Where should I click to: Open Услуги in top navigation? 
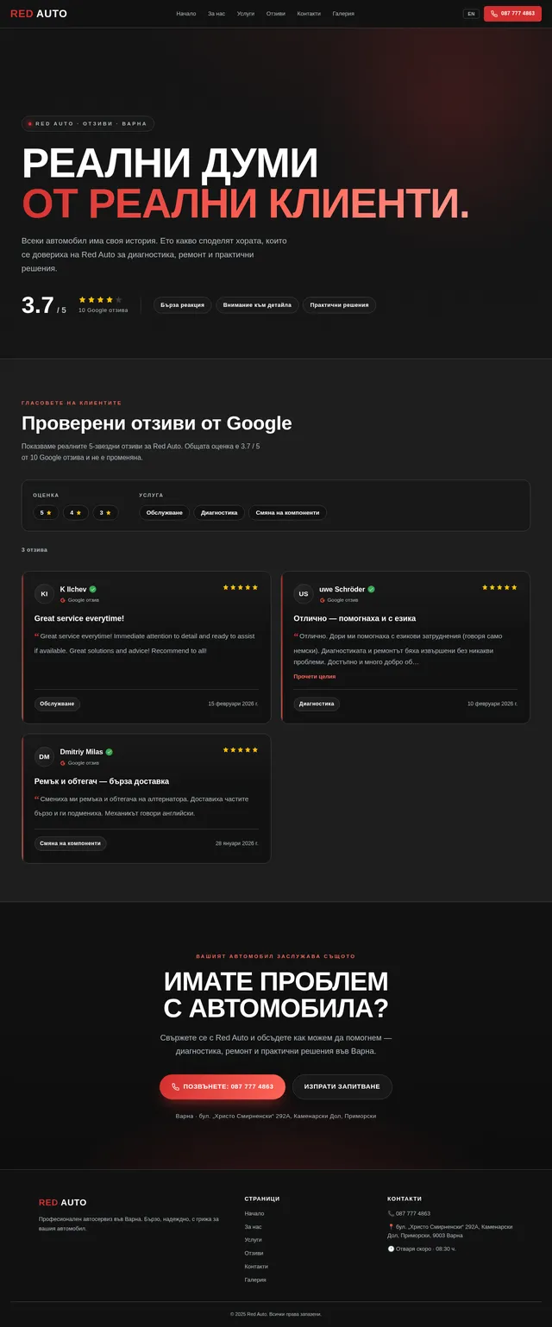point(246,14)
